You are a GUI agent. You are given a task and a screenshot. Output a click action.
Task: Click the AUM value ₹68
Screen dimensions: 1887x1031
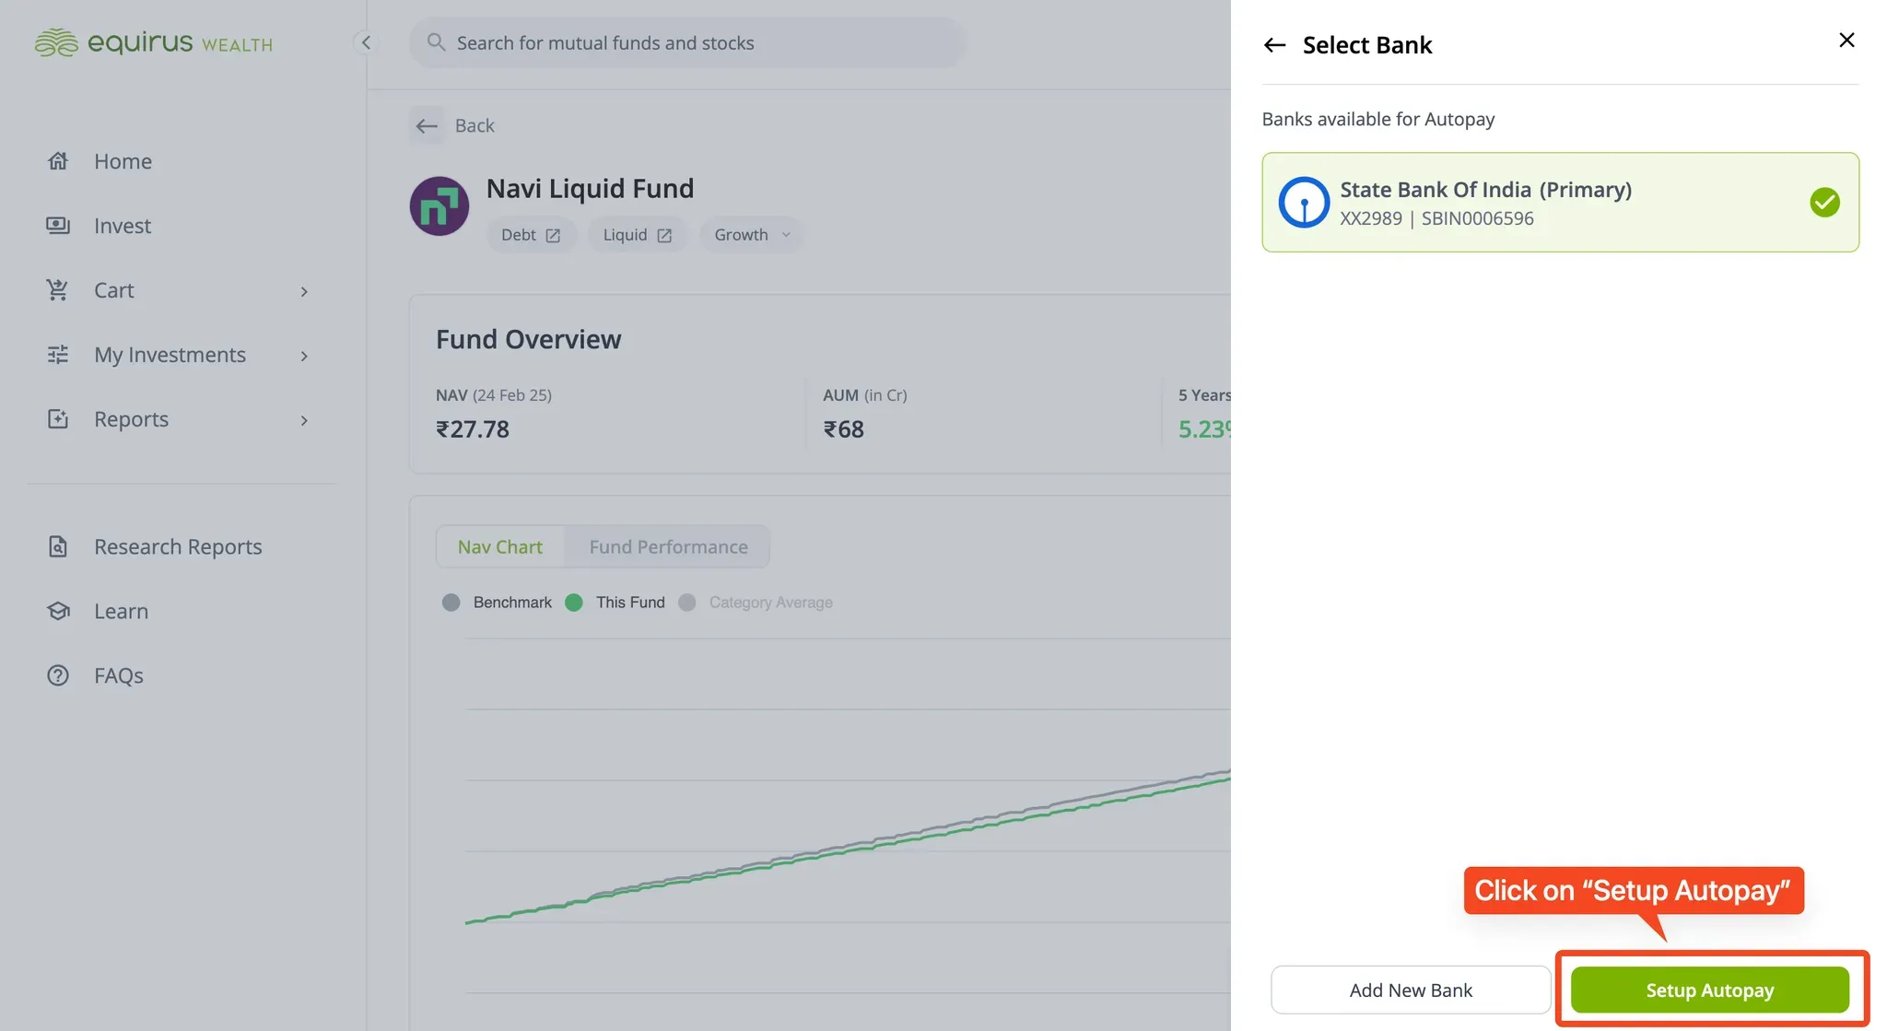coord(844,429)
